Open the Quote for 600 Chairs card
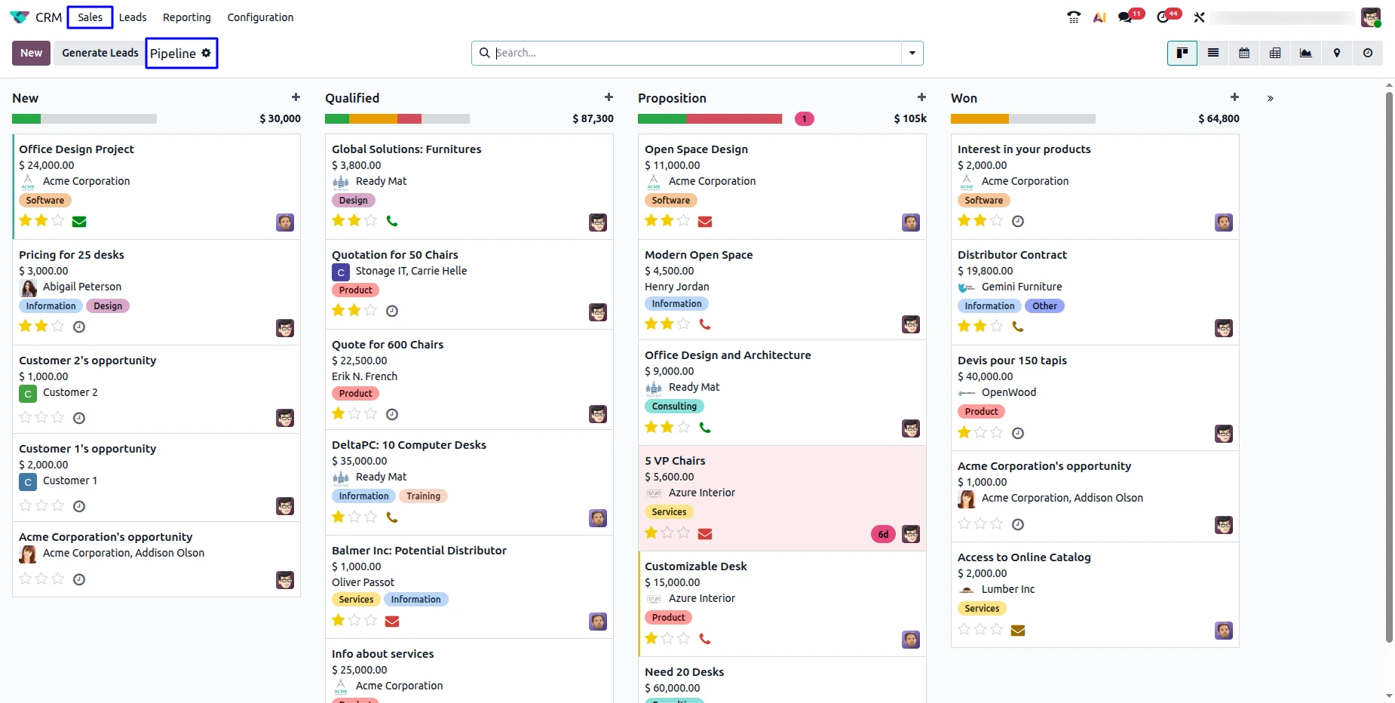This screenshot has width=1395, height=703. click(469, 379)
